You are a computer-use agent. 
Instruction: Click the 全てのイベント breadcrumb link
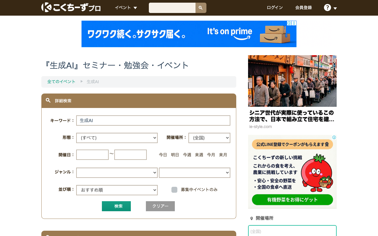61,82
